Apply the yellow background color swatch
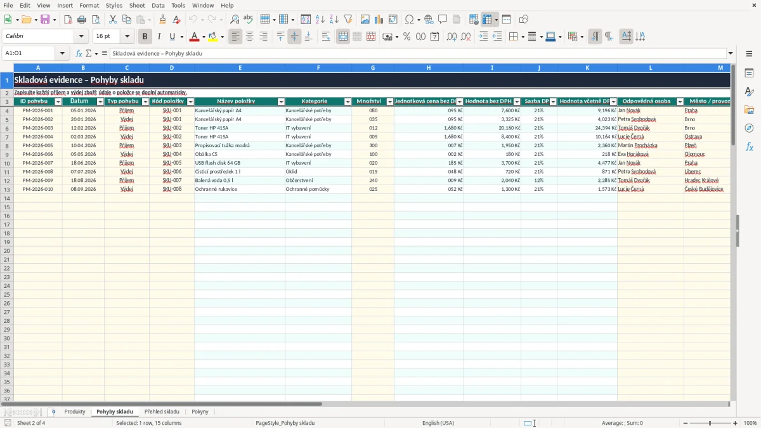Viewport: 761px width, 428px height. 212,37
